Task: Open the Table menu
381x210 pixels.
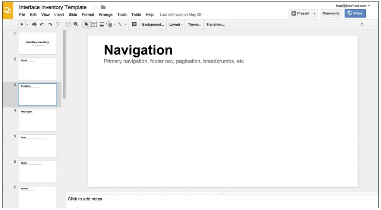Action: 136,15
